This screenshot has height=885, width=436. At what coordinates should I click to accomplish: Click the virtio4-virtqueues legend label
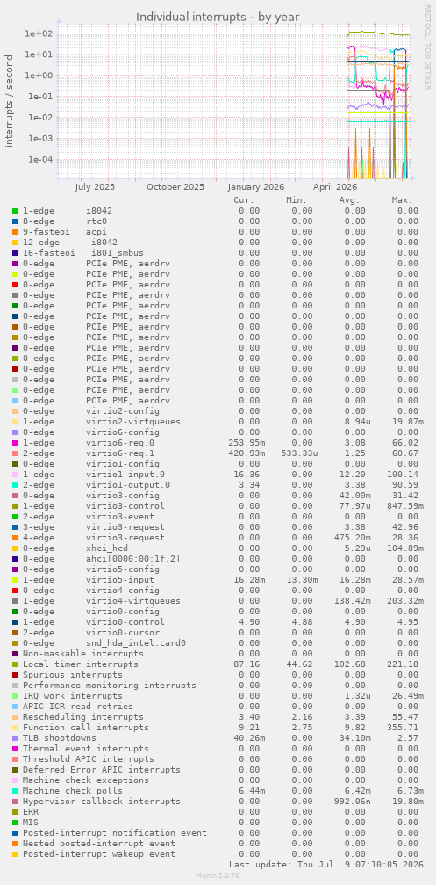point(133,601)
